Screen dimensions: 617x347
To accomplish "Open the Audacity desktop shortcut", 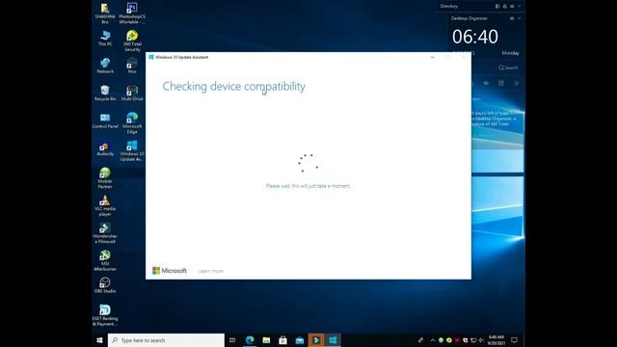I will 105,148.
